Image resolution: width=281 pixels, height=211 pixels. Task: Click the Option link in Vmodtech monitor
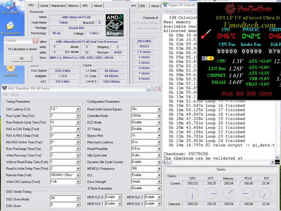point(265,93)
